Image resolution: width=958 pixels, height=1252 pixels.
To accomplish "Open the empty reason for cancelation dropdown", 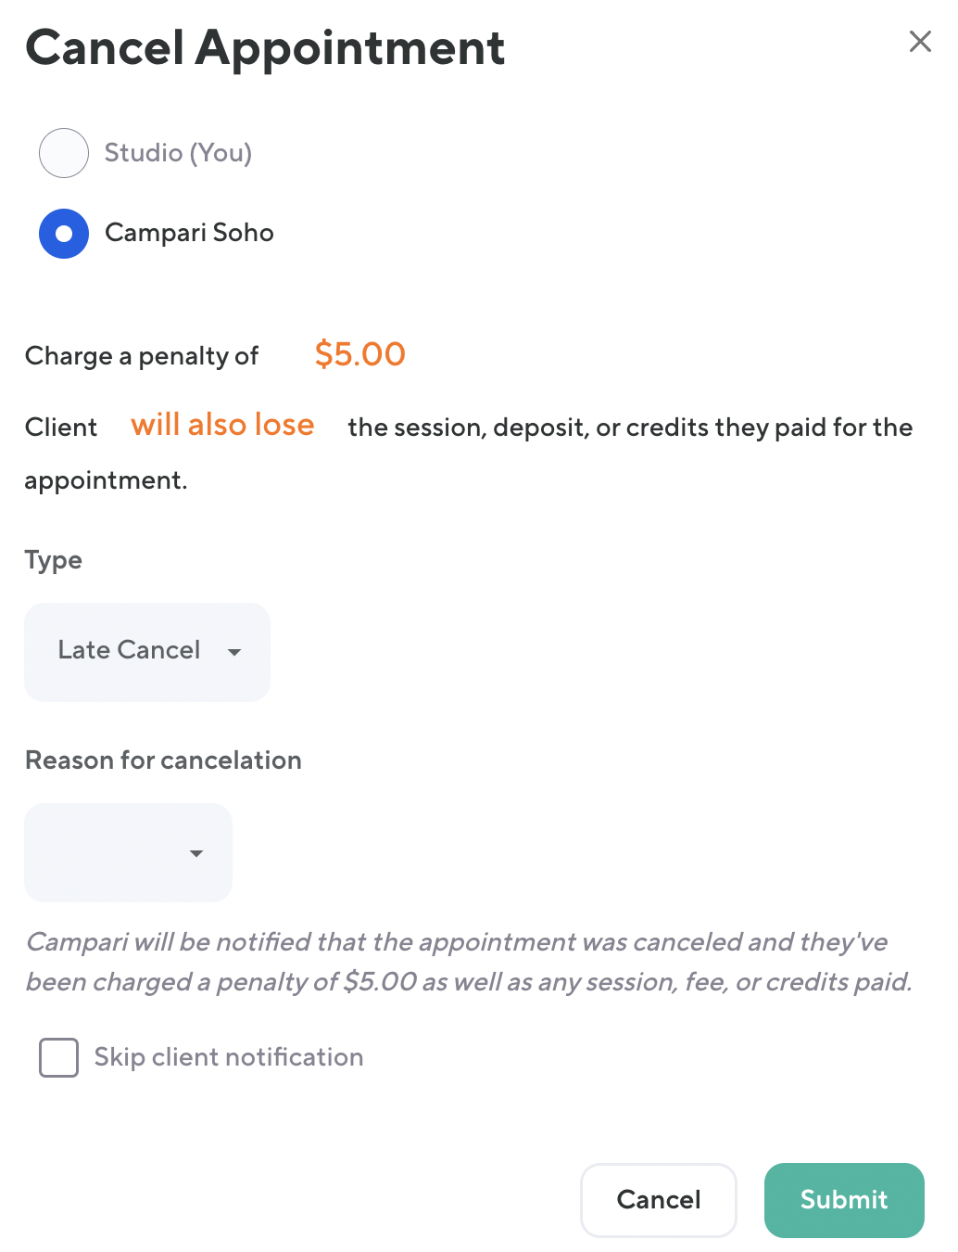I will [x=128, y=852].
